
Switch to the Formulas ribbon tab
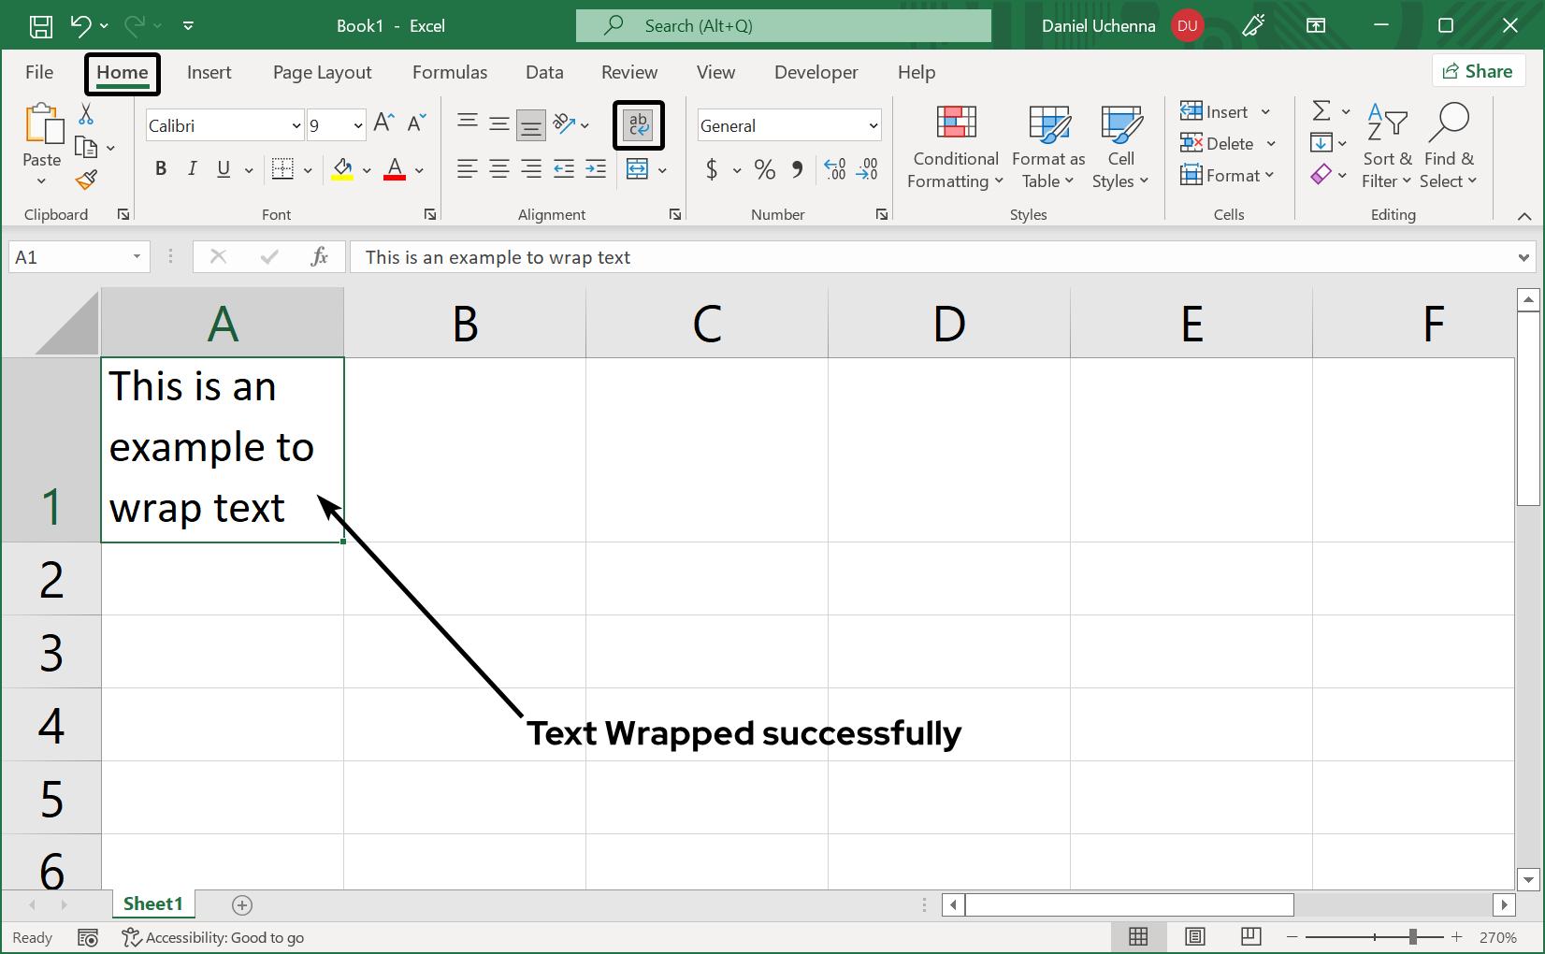(450, 72)
